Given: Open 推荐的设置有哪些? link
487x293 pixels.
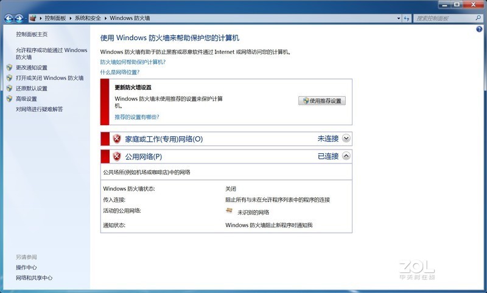Looking at the screenshot, I should (x=137, y=117).
